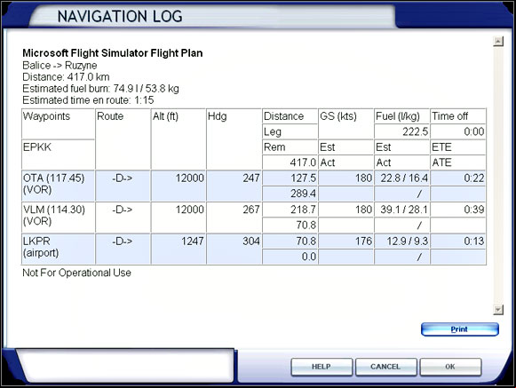516x388 pixels.
Task: Select the OTA (117.45) VOR waypoint
Action: (59, 186)
